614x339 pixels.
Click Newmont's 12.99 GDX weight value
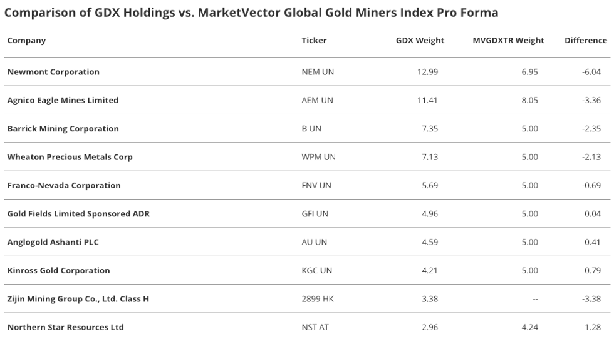pos(427,72)
